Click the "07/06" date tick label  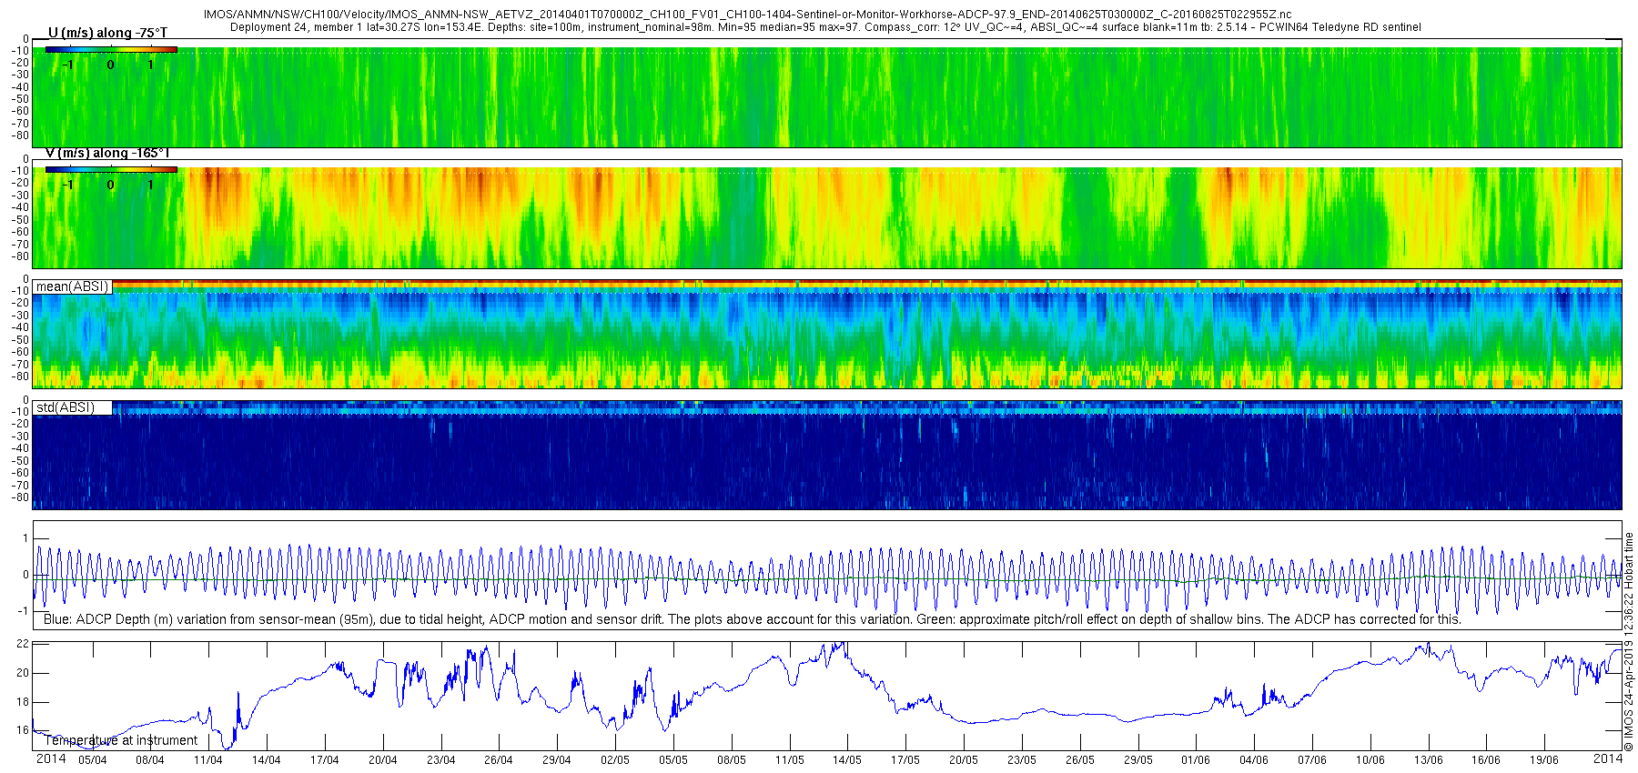(x=1312, y=760)
